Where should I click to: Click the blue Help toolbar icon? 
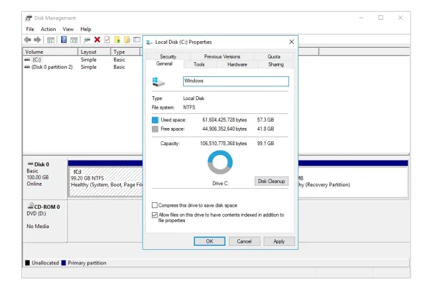pos(64,40)
